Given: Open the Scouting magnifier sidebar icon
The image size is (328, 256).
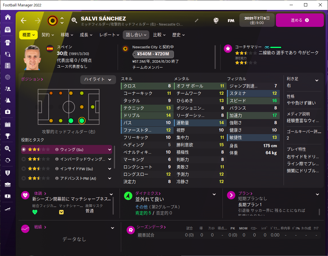Looking at the screenshot, I should (x=8, y=149).
